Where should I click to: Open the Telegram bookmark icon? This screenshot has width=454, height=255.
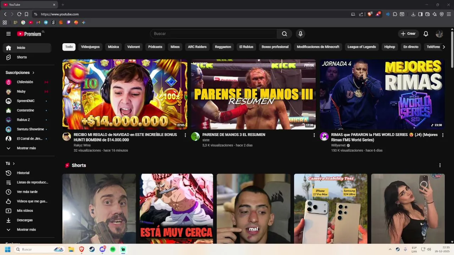click(x=46, y=22)
